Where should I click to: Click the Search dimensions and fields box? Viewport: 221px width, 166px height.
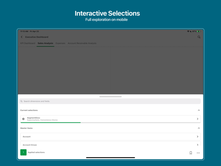(110, 101)
